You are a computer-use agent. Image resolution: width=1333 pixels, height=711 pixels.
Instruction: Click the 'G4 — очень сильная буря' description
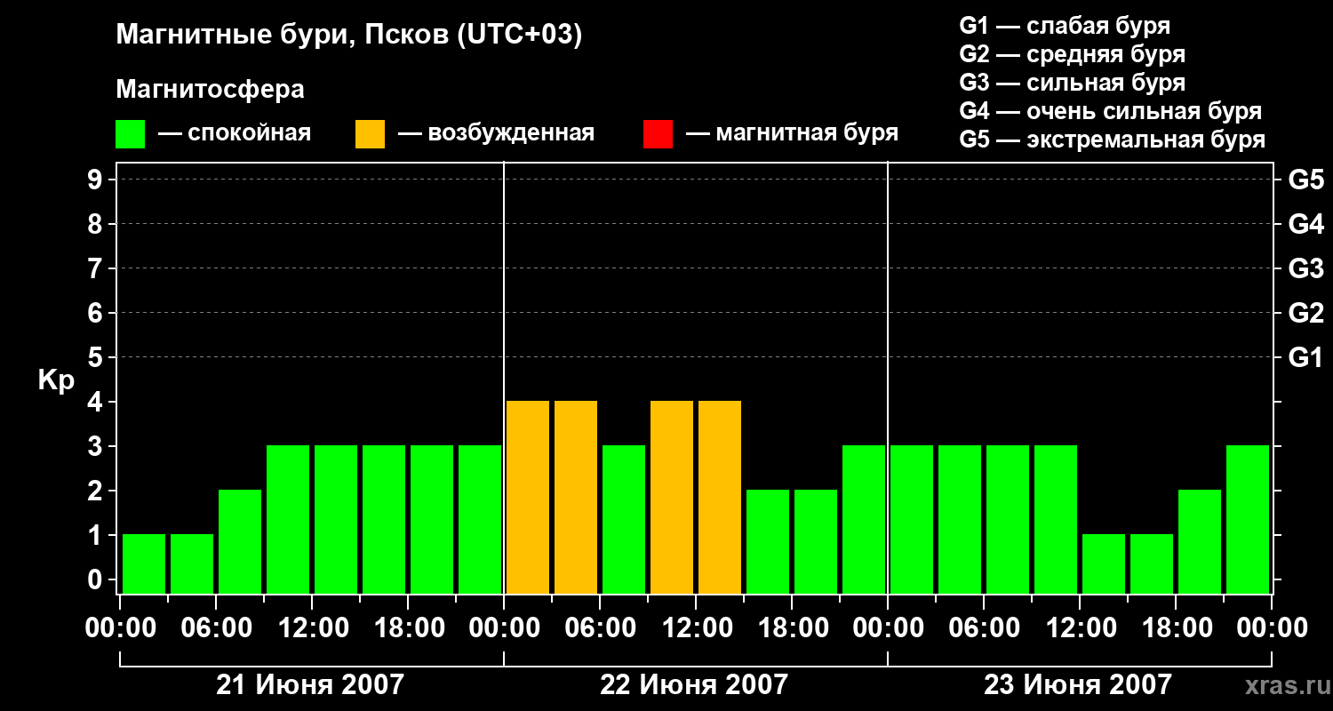1111,111
